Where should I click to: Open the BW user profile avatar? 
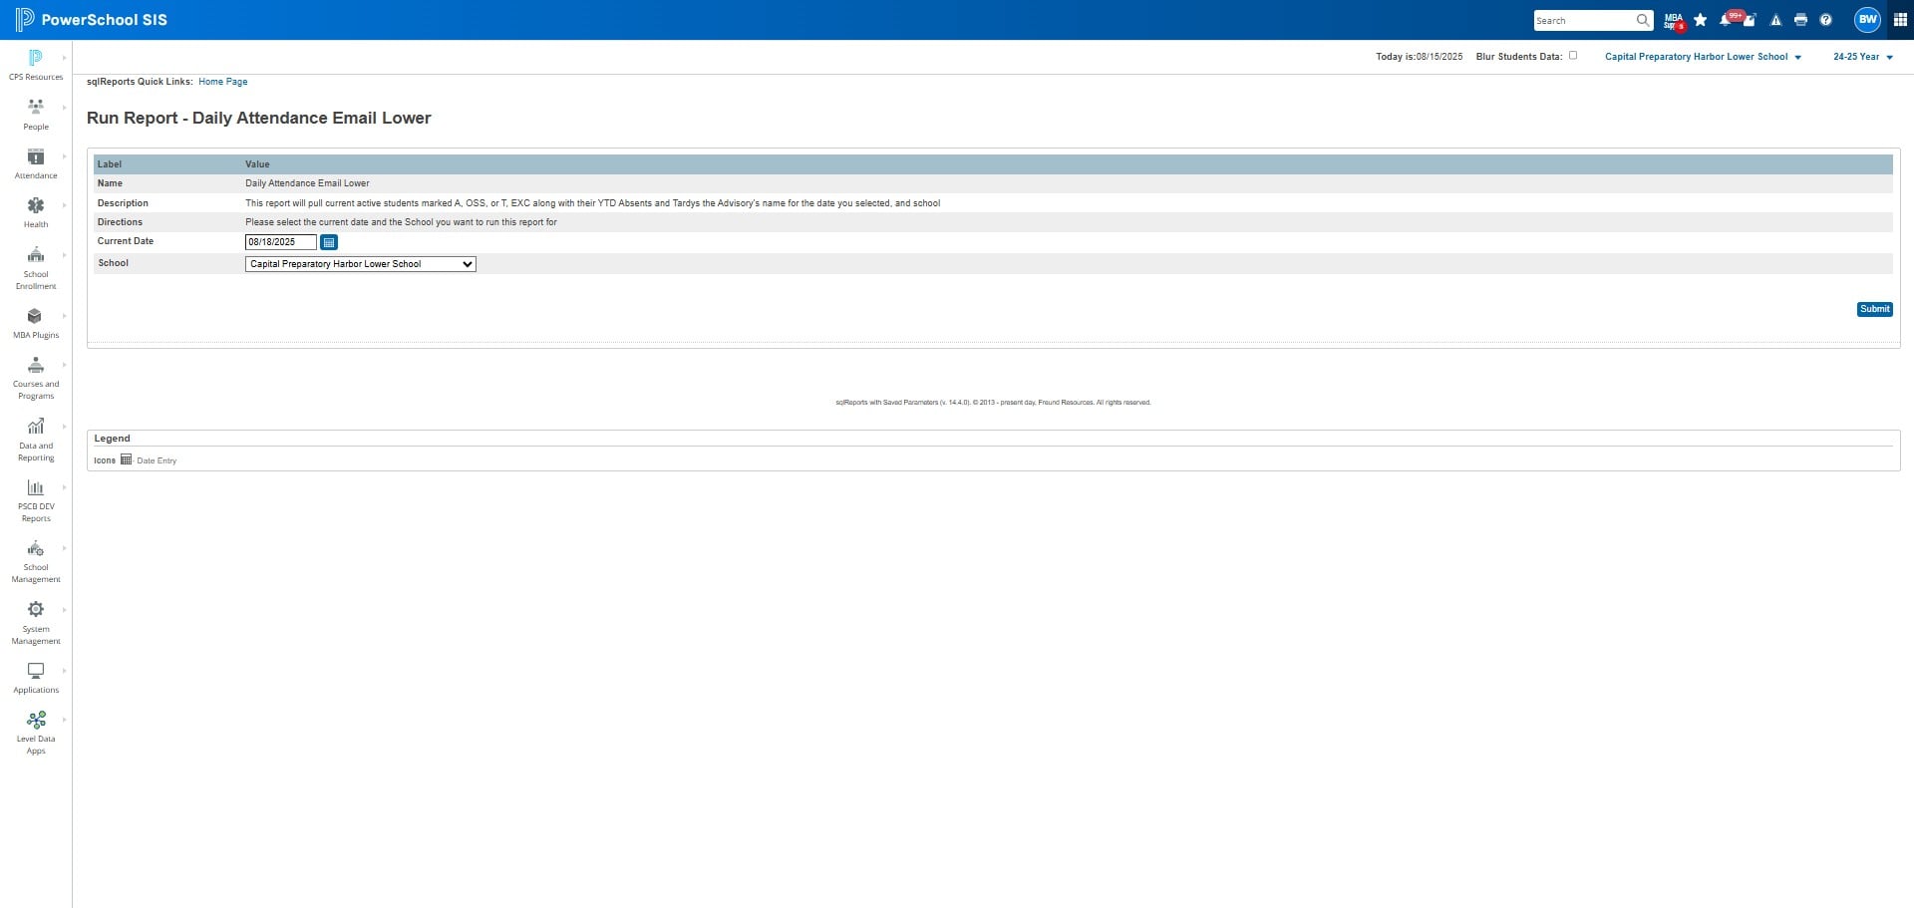coord(1867,19)
